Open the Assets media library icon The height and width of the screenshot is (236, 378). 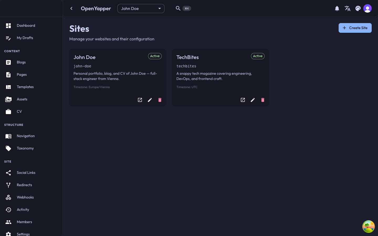tap(8, 99)
